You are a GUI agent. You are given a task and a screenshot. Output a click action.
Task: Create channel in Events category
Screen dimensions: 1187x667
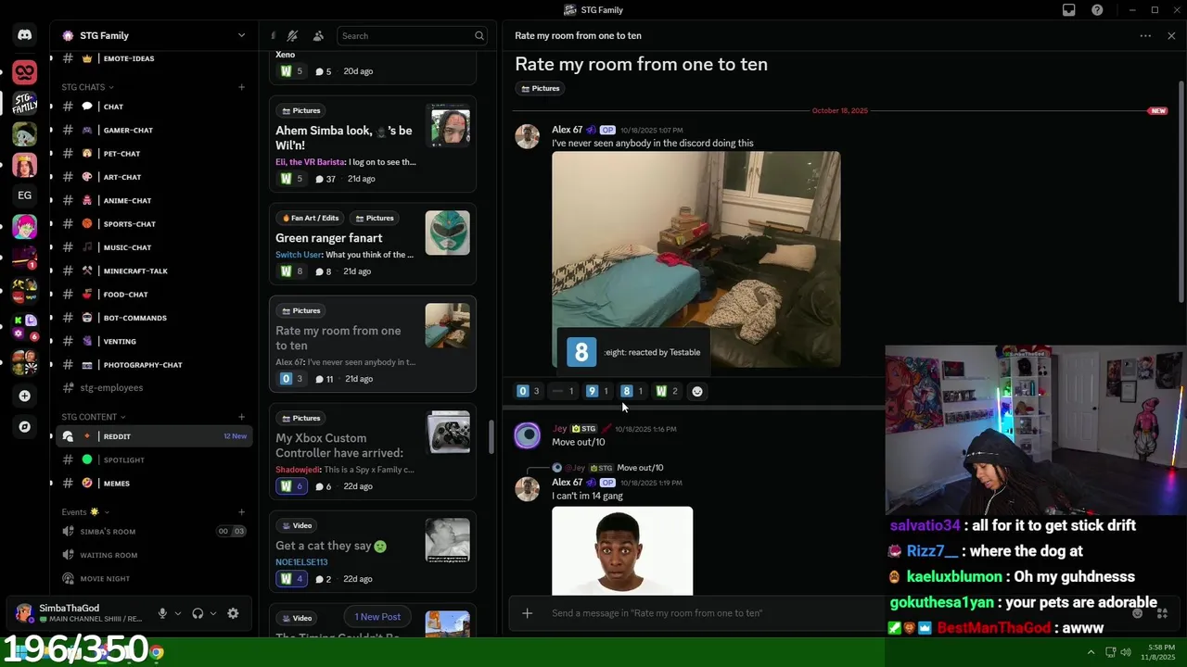[241, 512]
